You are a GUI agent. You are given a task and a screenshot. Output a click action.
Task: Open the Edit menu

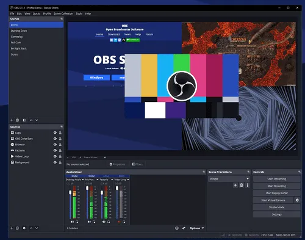[20, 13]
